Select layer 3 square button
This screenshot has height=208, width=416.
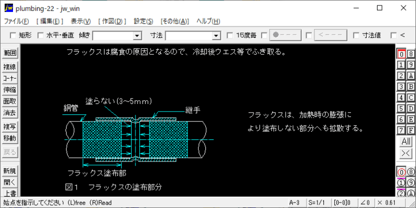[x=401, y=87]
